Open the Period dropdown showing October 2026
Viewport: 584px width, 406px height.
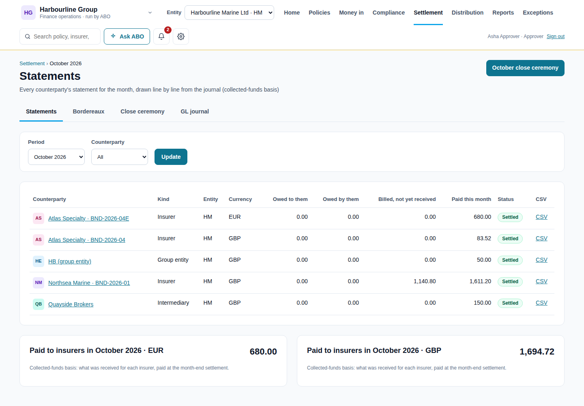[x=56, y=157]
